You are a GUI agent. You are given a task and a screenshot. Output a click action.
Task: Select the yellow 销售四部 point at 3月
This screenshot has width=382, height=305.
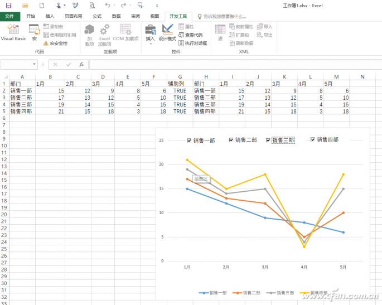click(x=265, y=175)
